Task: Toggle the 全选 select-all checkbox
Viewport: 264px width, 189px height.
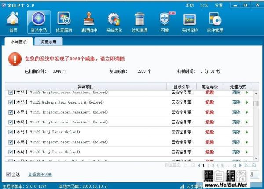Action: [8, 174]
